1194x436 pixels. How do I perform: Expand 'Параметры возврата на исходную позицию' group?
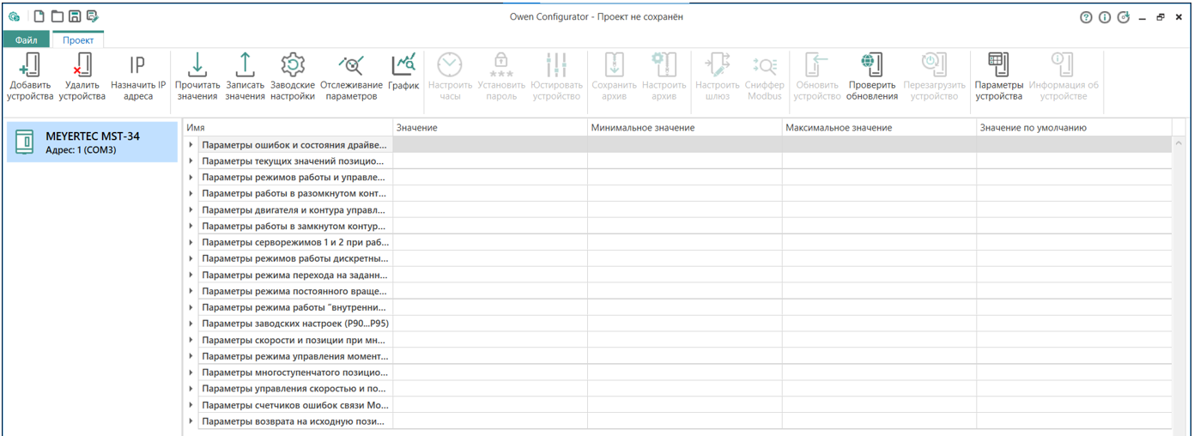coord(191,421)
